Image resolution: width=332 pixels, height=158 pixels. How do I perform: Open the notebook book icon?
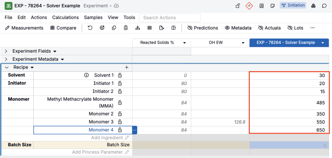(262, 6)
